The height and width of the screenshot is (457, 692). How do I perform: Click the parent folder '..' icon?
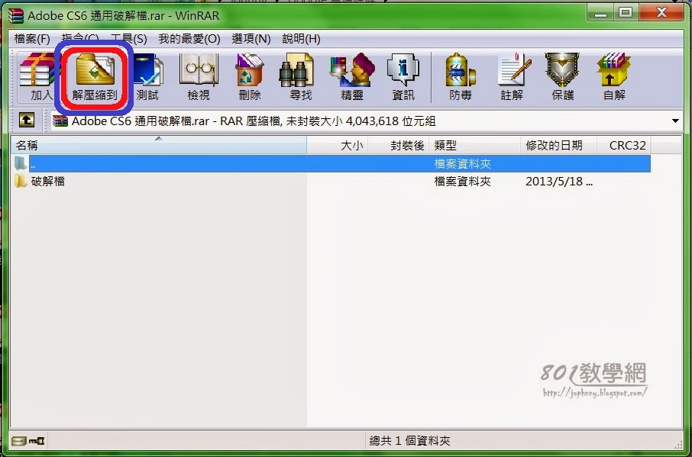click(21, 163)
